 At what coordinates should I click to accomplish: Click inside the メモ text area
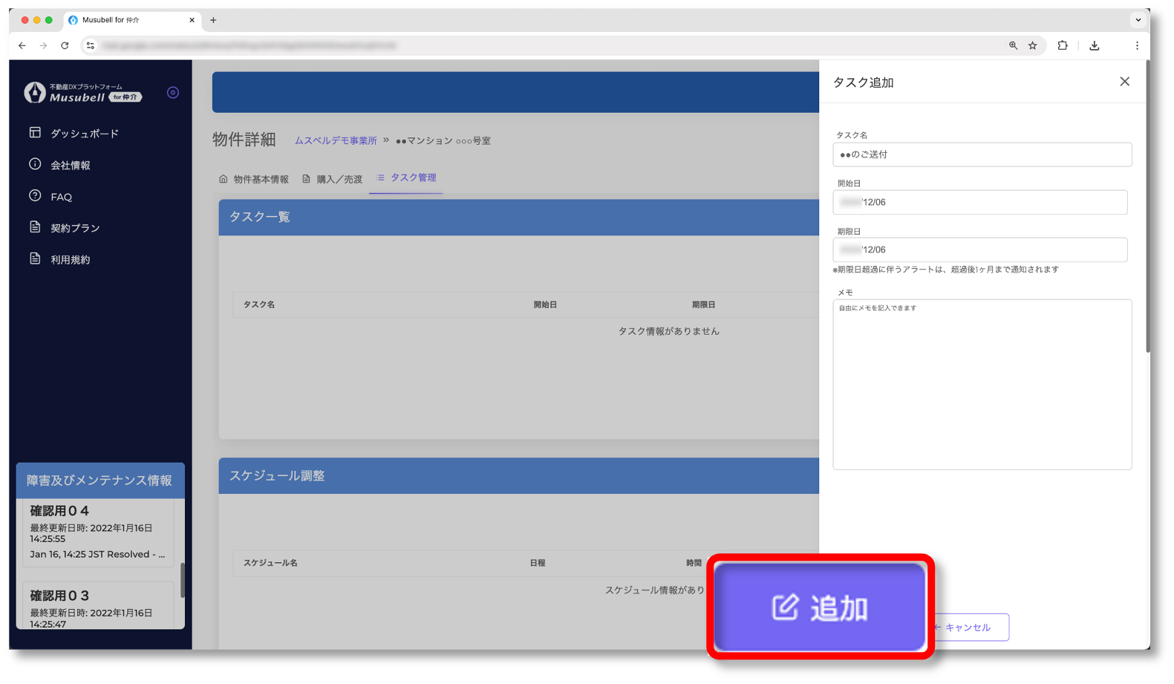[x=982, y=384]
